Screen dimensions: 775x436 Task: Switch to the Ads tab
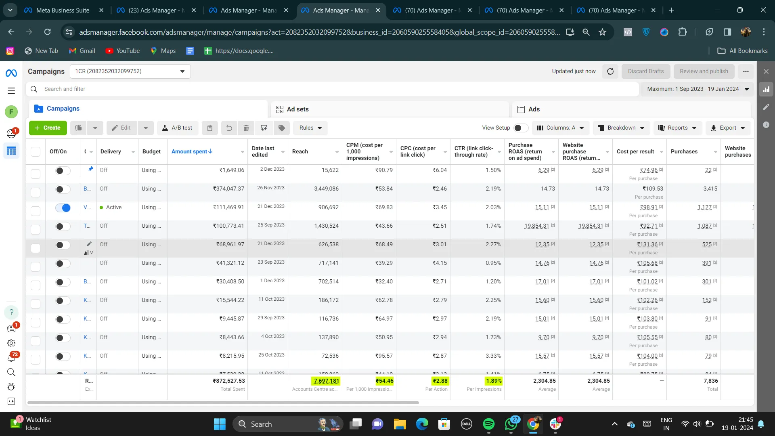(x=534, y=109)
